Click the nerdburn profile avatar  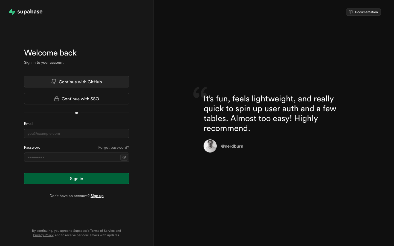pos(210,146)
